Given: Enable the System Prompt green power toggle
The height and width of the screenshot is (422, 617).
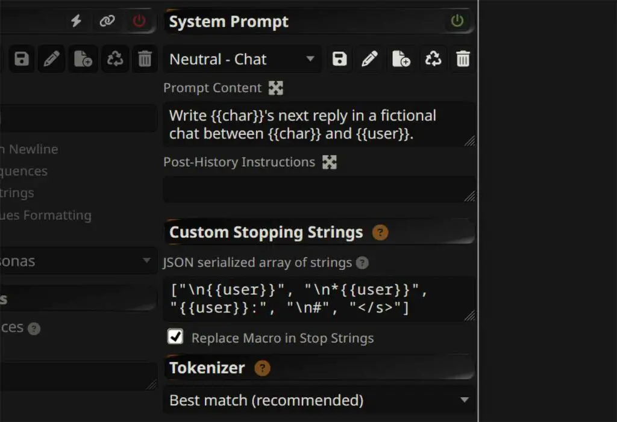Looking at the screenshot, I should coord(458,21).
